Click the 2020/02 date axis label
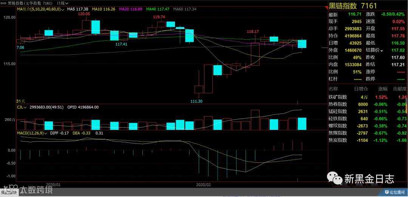The width and height of the screenshot is (408, 197). [204, 185]
